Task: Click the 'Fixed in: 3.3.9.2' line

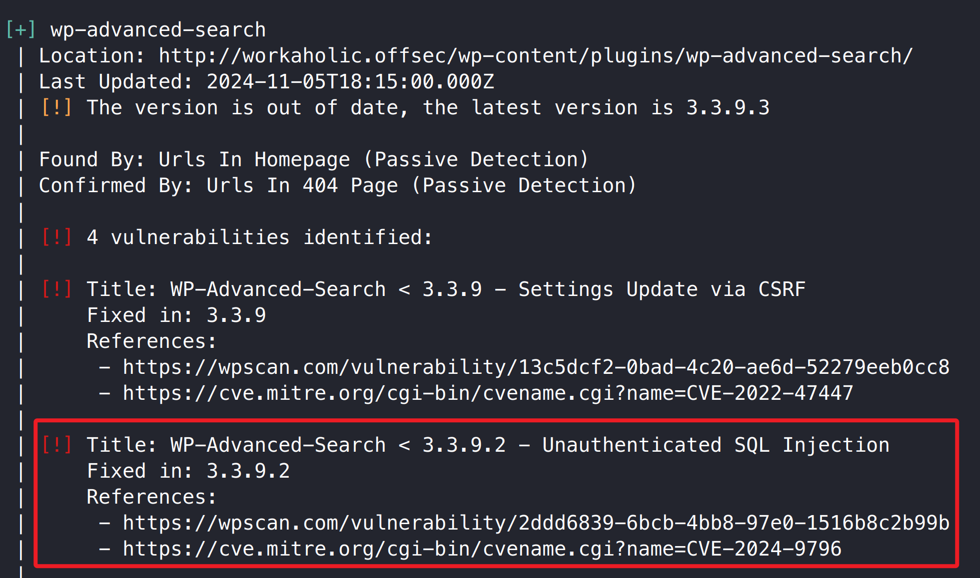Action: [188, 471]
